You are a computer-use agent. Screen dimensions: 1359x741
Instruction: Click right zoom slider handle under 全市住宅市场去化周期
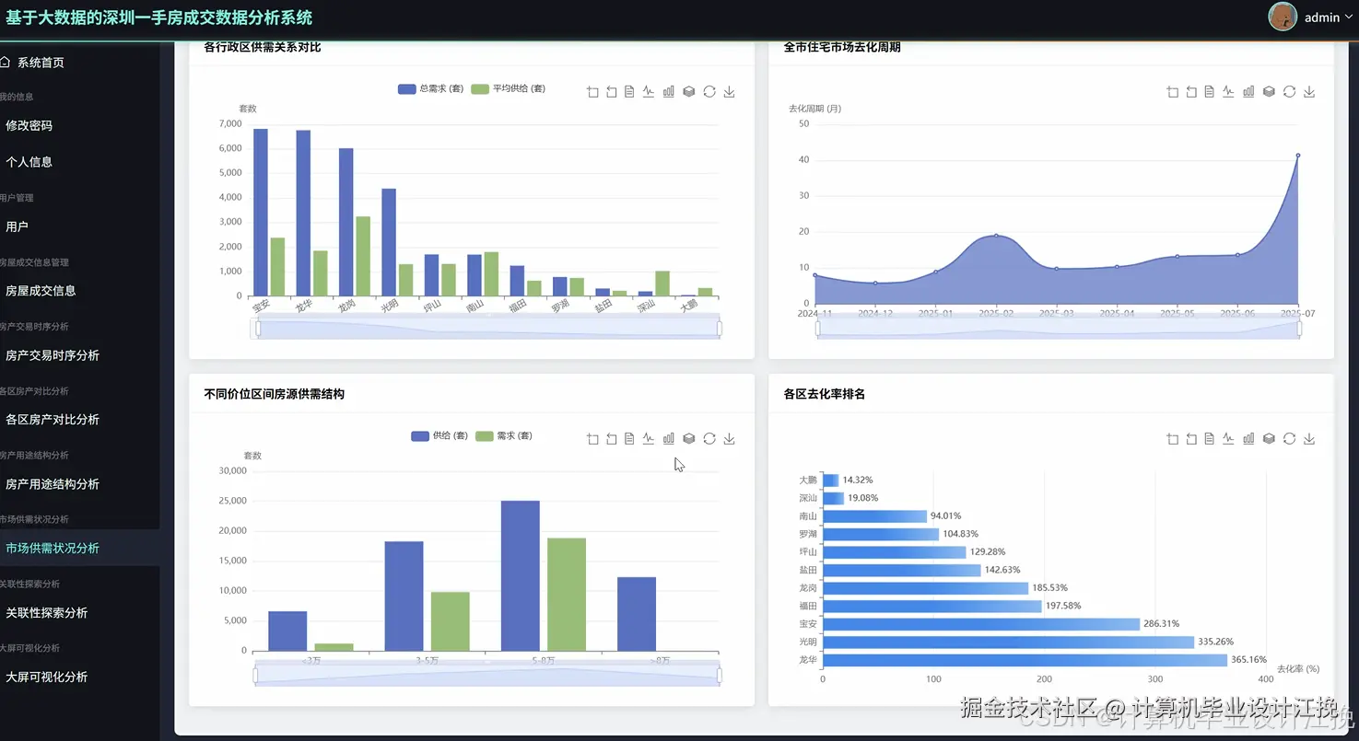[1299, 329]
